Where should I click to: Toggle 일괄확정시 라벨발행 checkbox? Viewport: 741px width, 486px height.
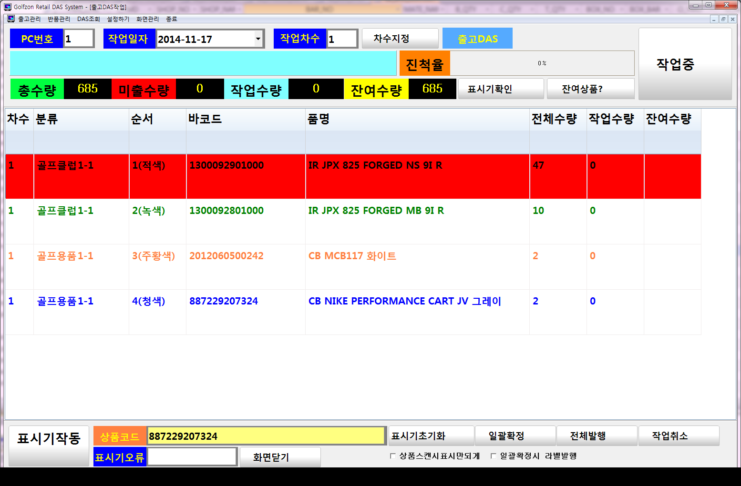tap(494, 456)
